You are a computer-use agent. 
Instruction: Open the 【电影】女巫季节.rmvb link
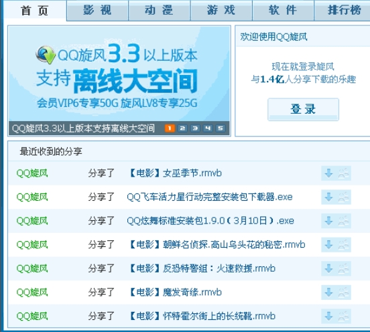175,173
